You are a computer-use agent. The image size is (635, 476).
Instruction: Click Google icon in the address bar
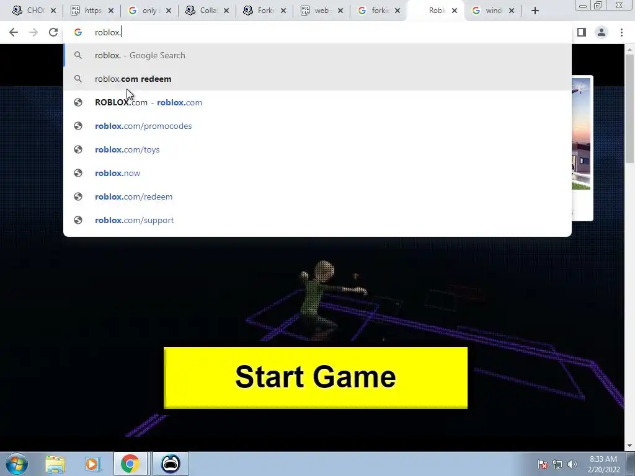tap(78, 32)
